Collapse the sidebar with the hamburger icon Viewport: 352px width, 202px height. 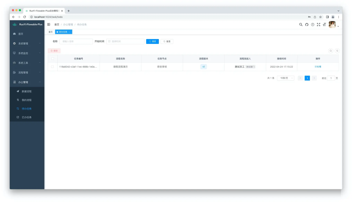pos(49,24)
